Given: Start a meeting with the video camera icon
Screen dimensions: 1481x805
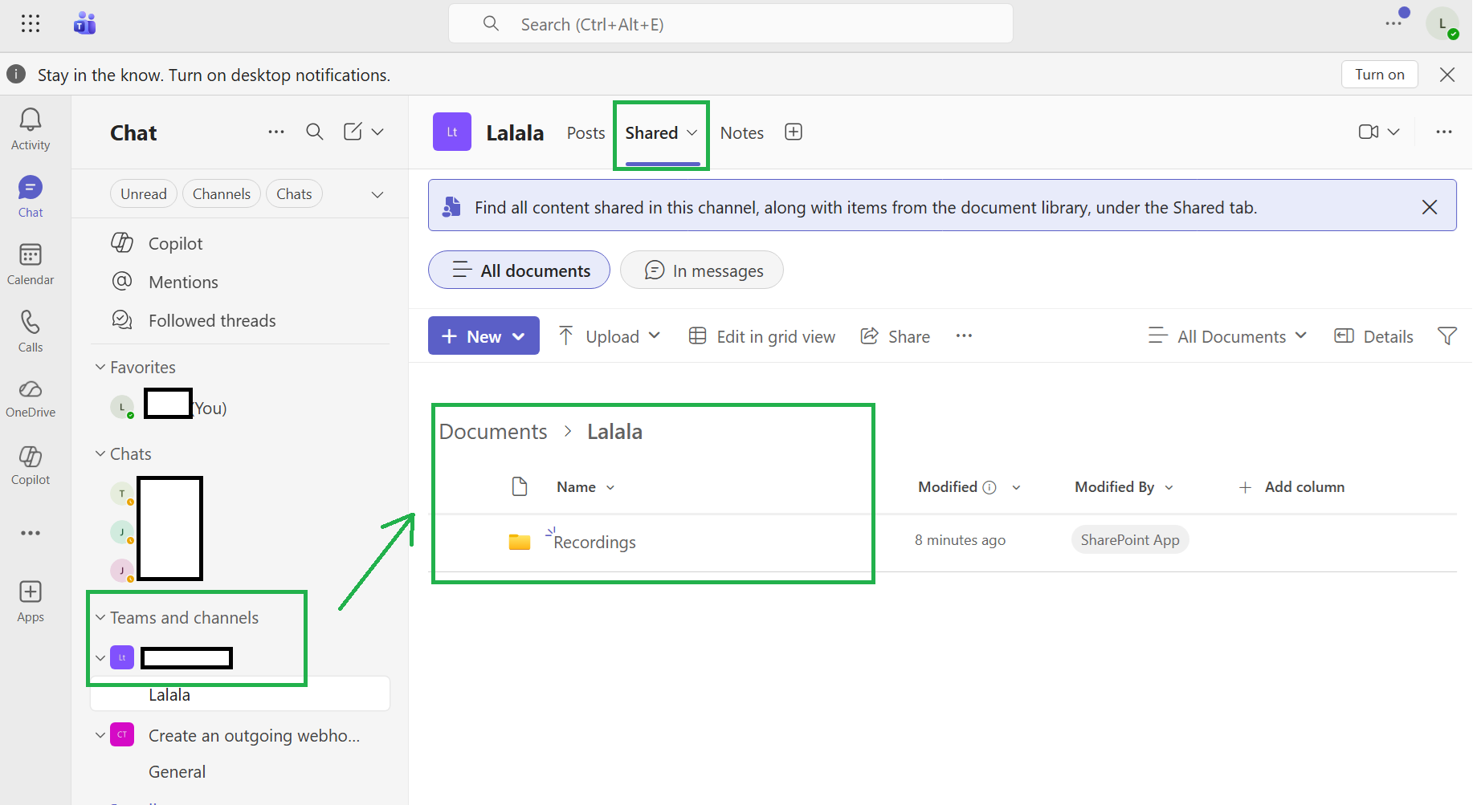Looking at the screenshot, I should tap(1369, 132).
